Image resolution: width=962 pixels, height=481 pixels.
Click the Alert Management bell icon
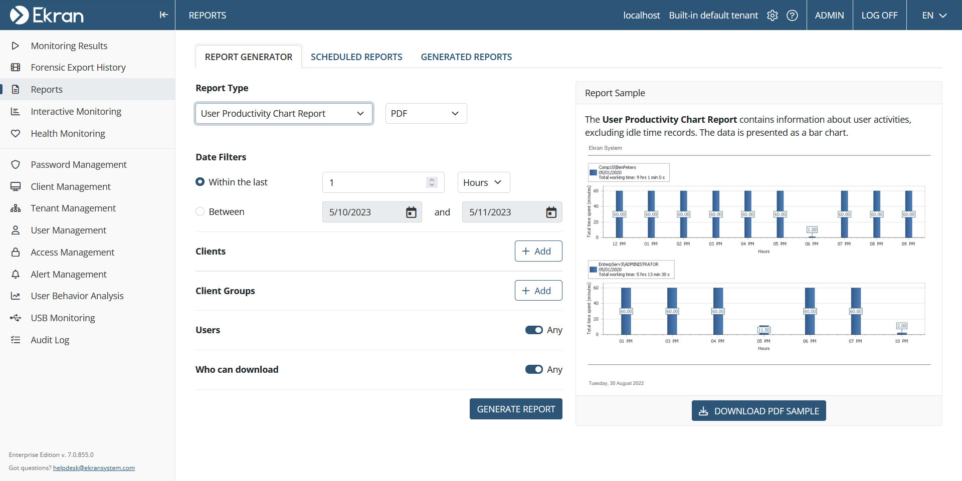[16, 274]
